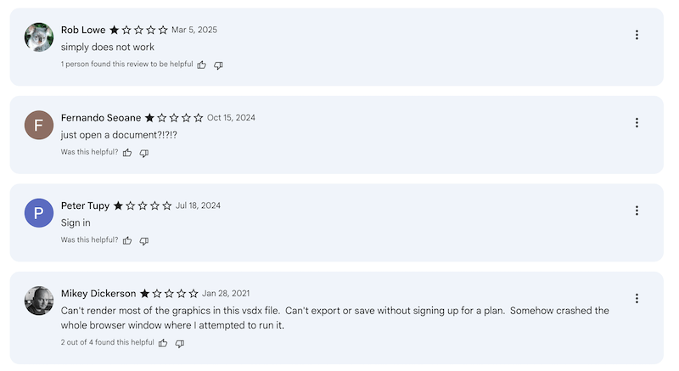Screen dimensions: 679x371
Task: Click Fernando Seoane's 'F' avatar
Action: [39, 126]
